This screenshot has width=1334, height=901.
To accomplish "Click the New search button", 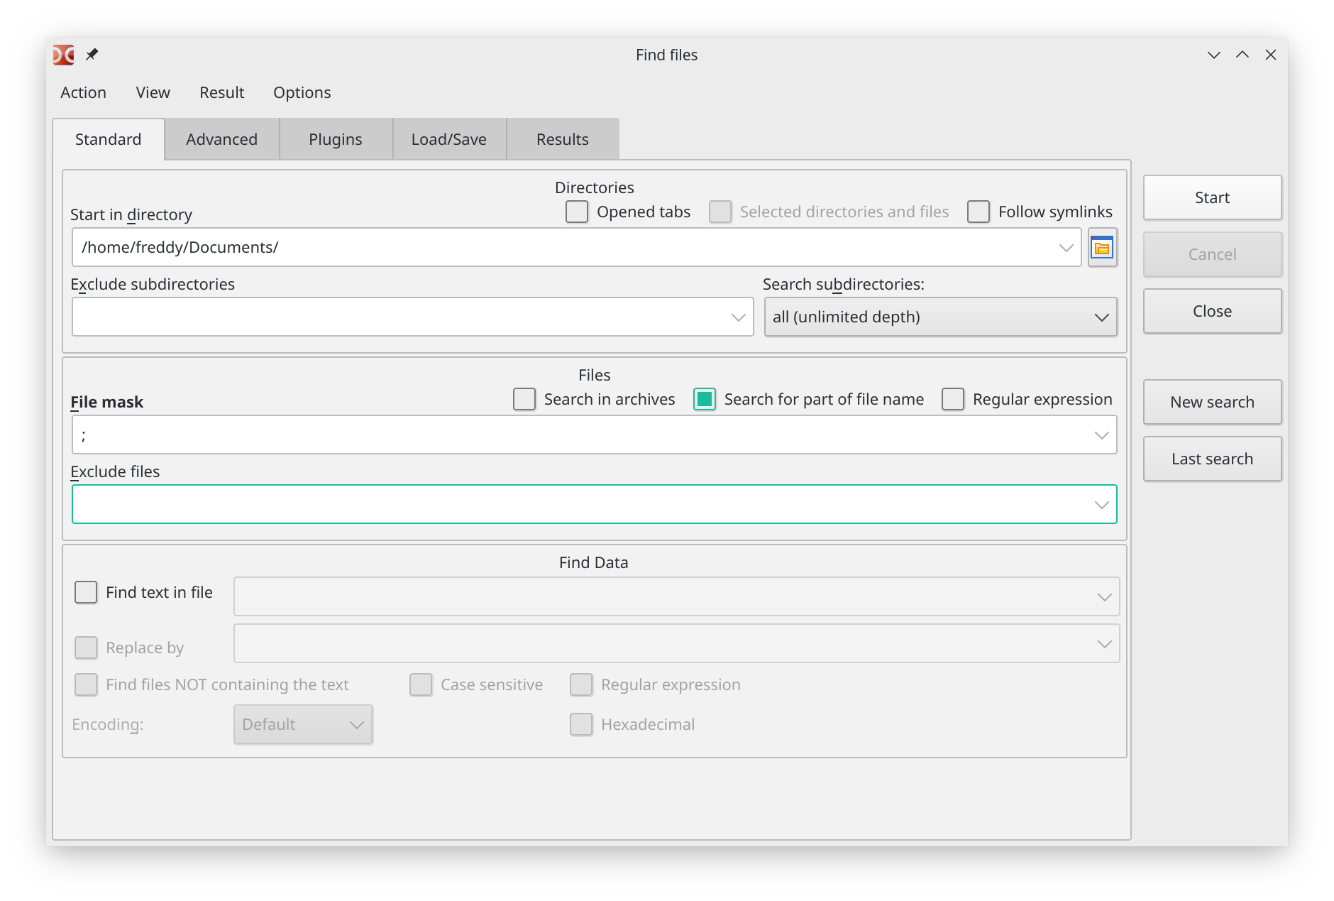I will tap(1212, 402).
